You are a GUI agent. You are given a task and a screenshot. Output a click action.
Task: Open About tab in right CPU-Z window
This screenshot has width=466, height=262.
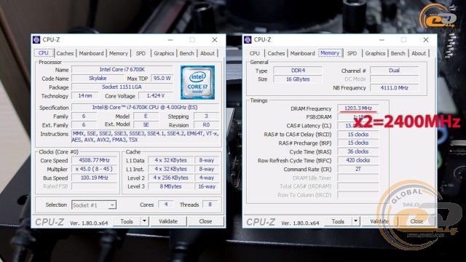419,53
